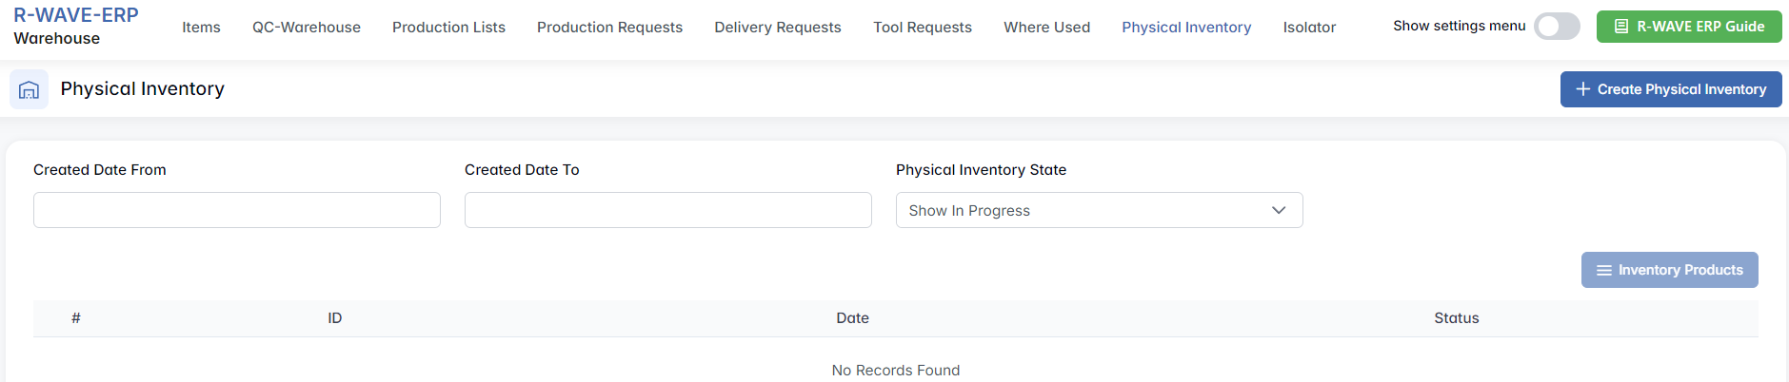Click the warehouse icon beside Physical Inventory title
The image size is (1789, 382).
coord(30,89)
